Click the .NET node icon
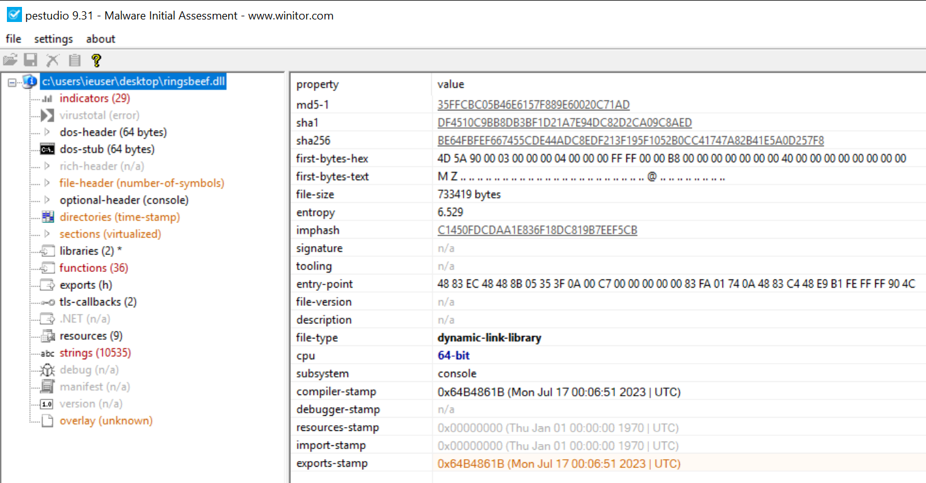 48,319
